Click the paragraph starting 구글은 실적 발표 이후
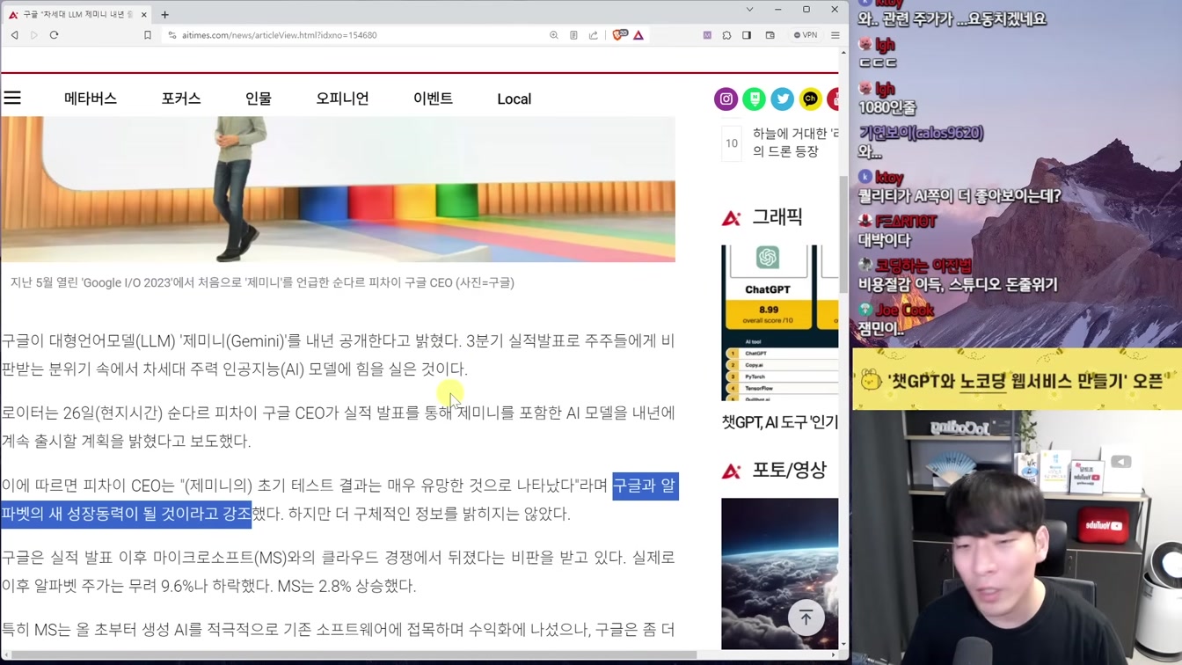 pyautogui.click(x=338, y=572)
